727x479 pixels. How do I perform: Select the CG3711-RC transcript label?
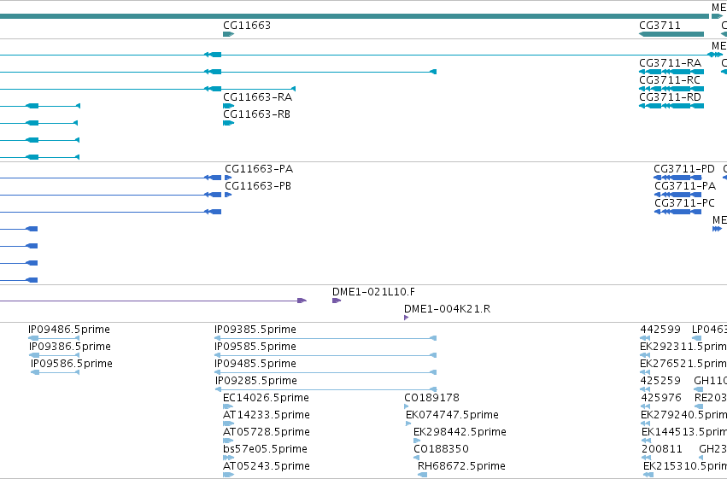click(x=670, y=80)
